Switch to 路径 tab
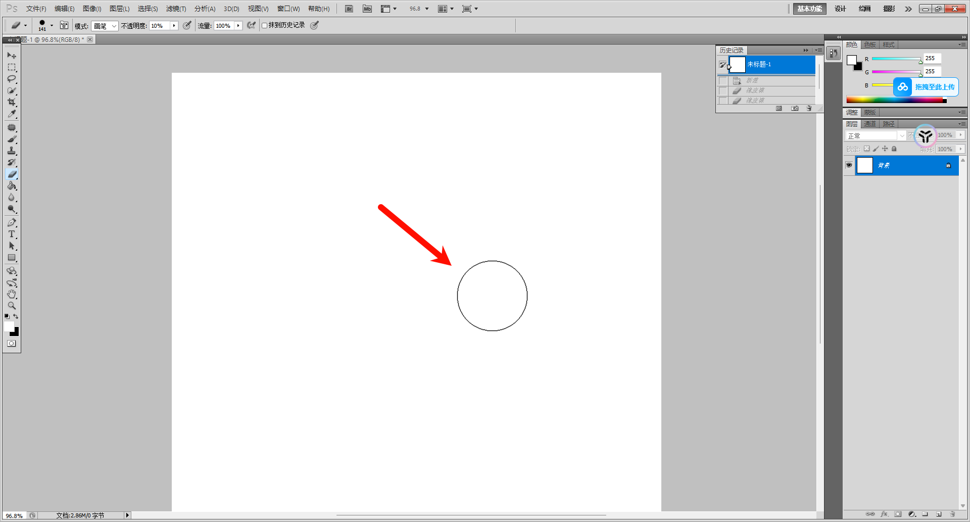Screen dimensions: 970x522 [x=888, y=124]
